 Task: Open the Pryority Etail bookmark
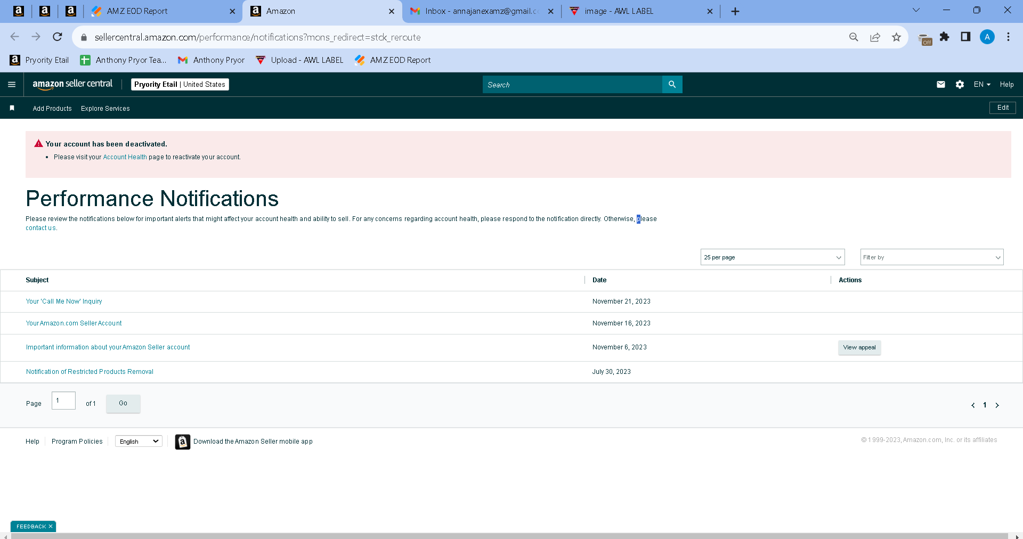[x=39, y=60]
